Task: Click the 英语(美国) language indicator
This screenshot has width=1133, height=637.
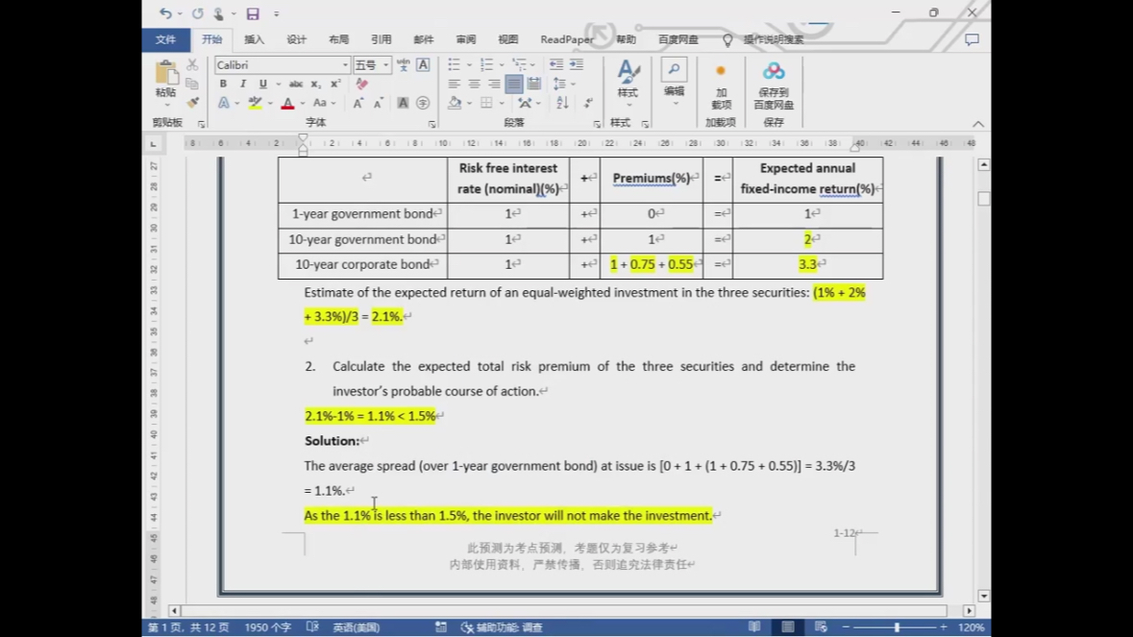Action: click(357, 626)
